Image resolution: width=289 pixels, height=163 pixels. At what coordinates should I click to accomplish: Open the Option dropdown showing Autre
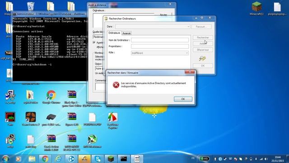99,68
